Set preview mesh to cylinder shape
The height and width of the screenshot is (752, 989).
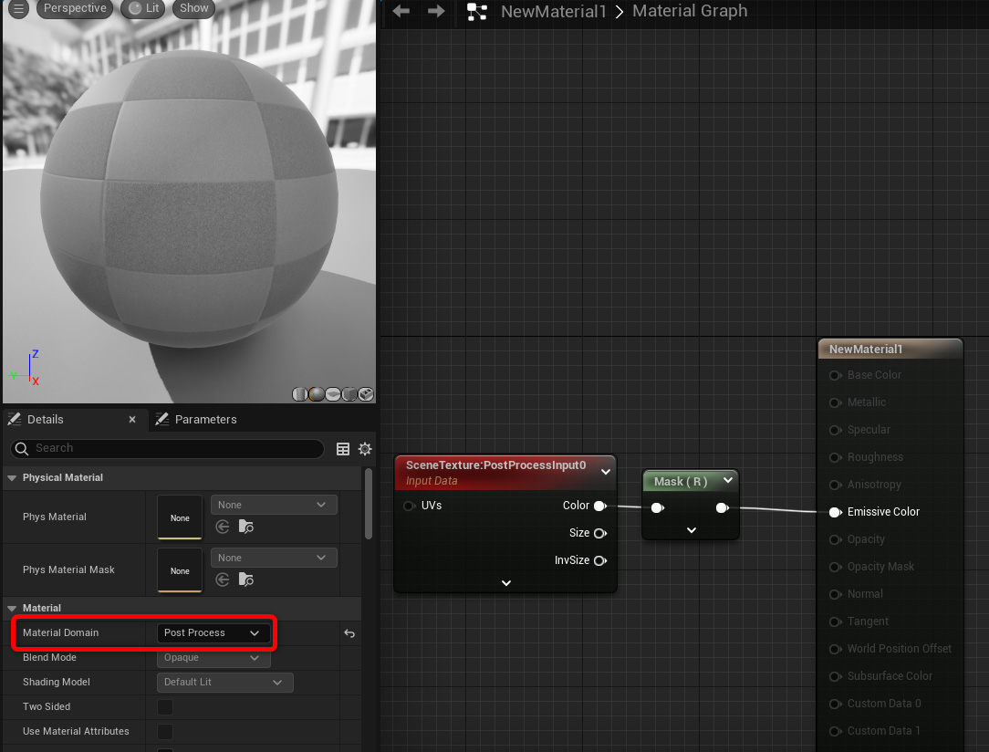click(x=300, y=394)
